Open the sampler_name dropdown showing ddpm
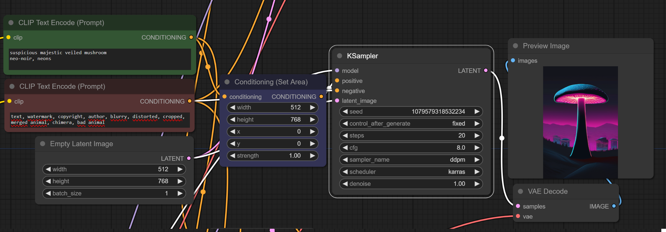 coord(411,160)
